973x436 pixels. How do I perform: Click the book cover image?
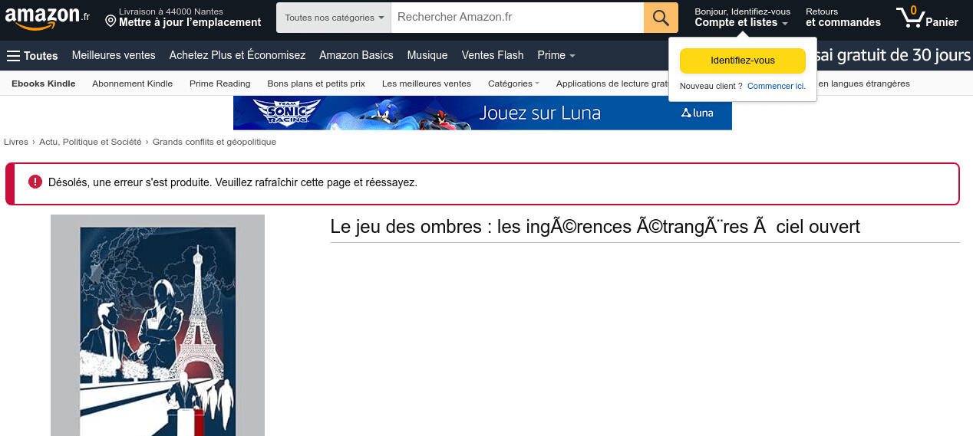coord(157,326)
